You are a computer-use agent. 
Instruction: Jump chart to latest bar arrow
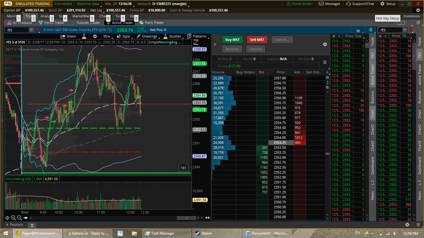26,218
